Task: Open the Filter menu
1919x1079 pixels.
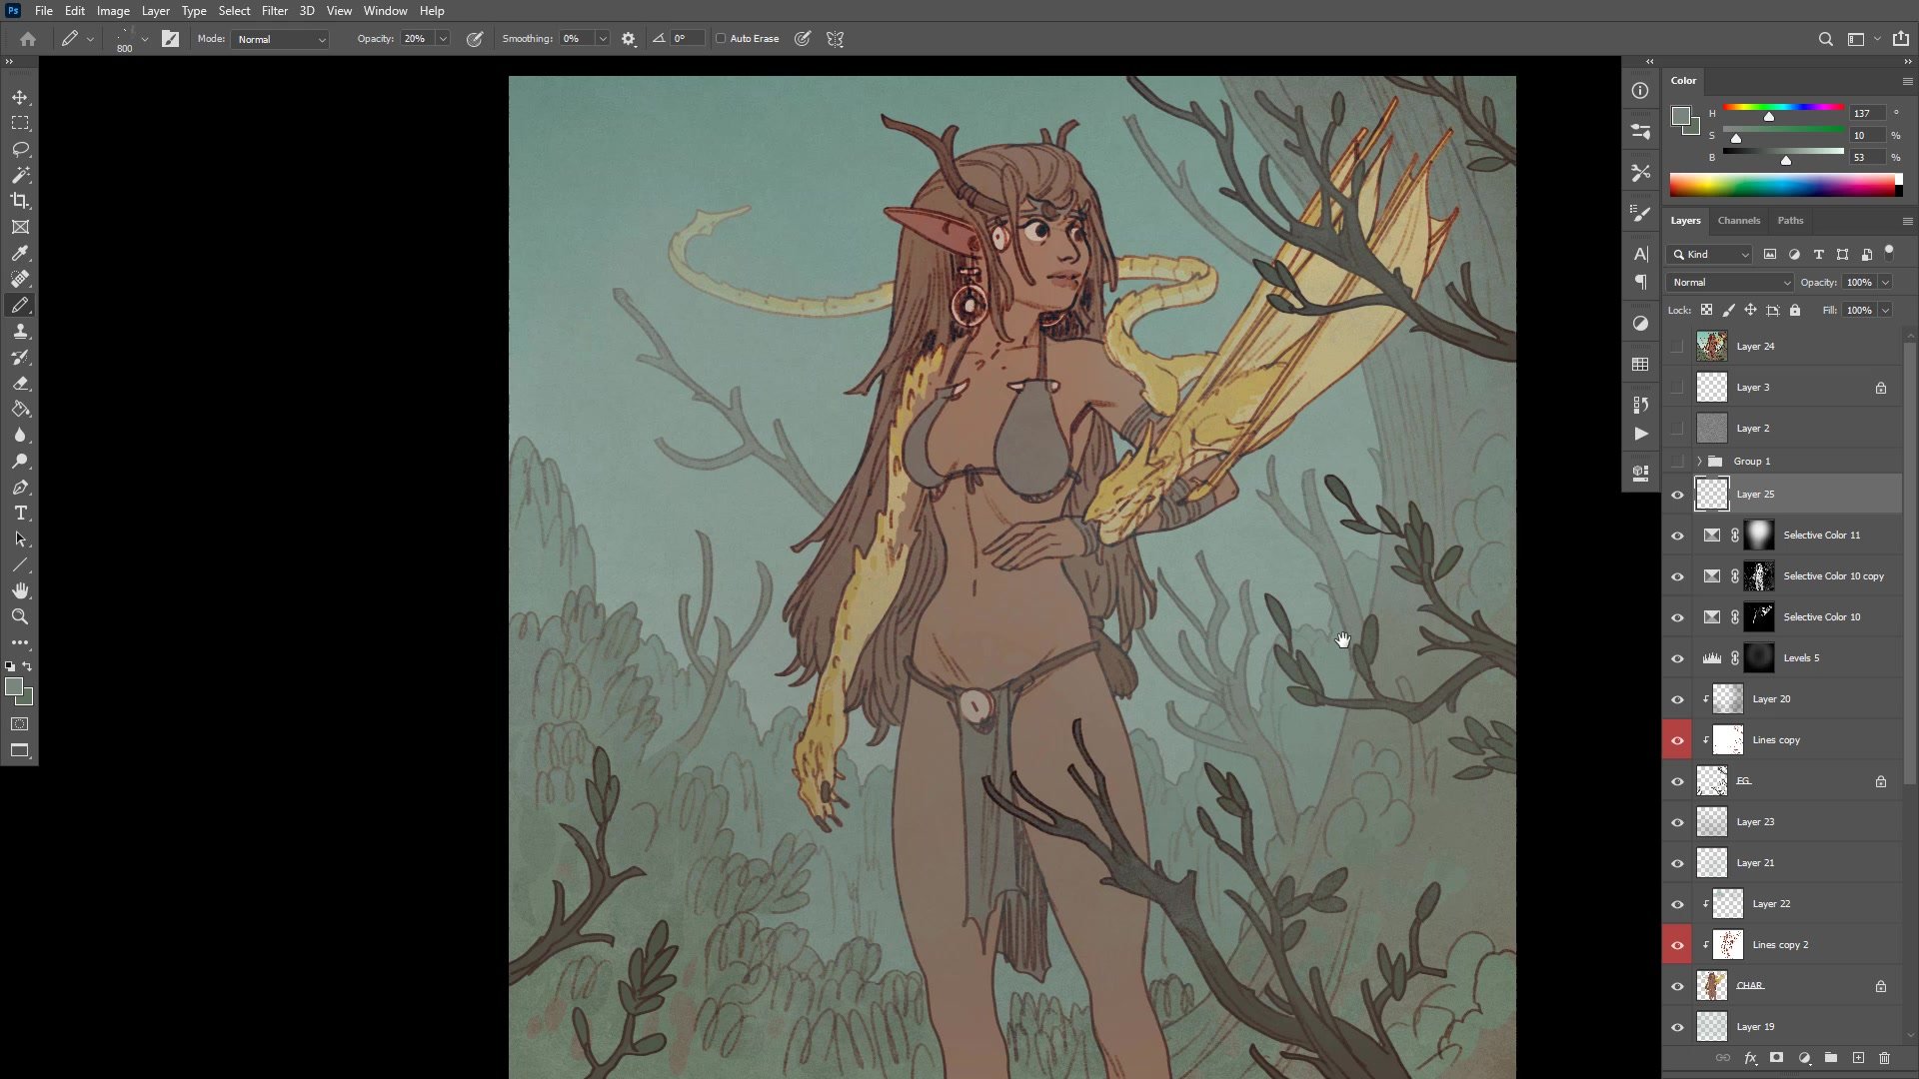Action: coord(274,11)
